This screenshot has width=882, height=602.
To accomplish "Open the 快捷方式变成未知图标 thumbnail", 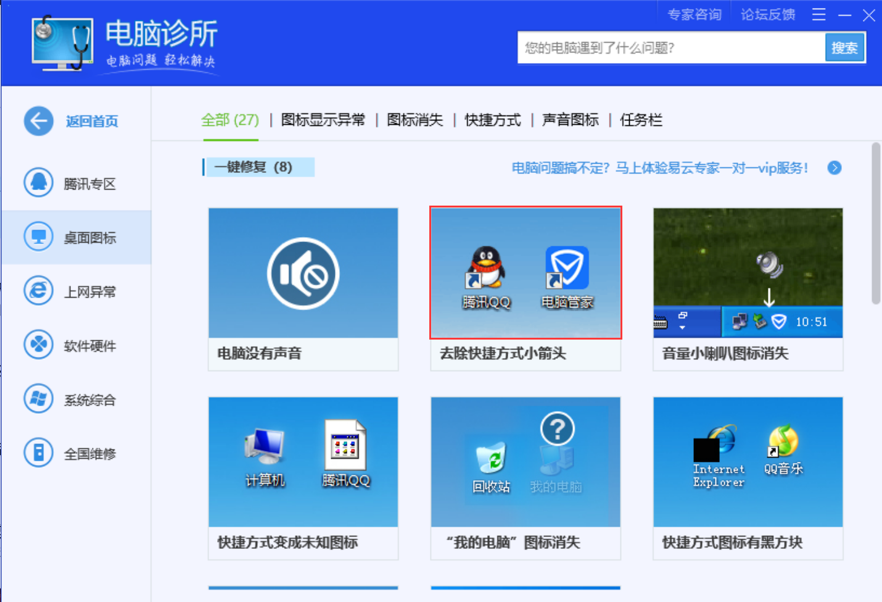I will [303, 462].
